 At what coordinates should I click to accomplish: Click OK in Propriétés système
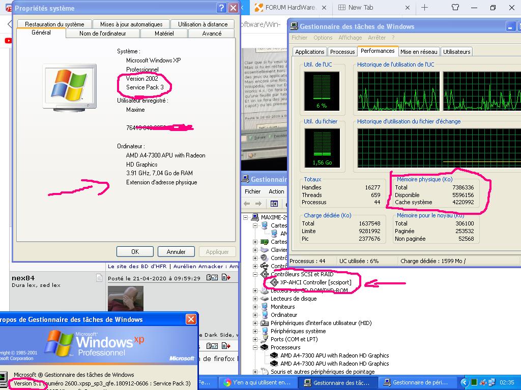pyautogui.click(x=135, y=252)
